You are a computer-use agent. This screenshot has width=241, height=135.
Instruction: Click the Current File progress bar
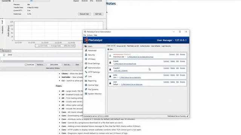pos(32,1)
